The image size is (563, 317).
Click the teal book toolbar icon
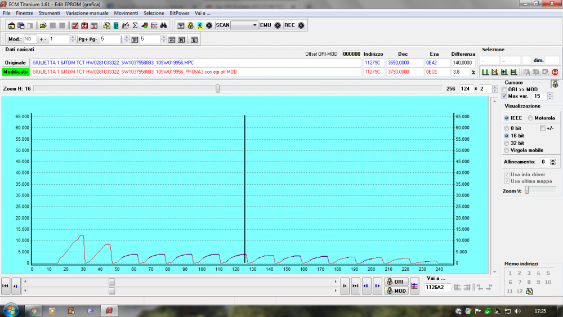(x=116, y=25)
